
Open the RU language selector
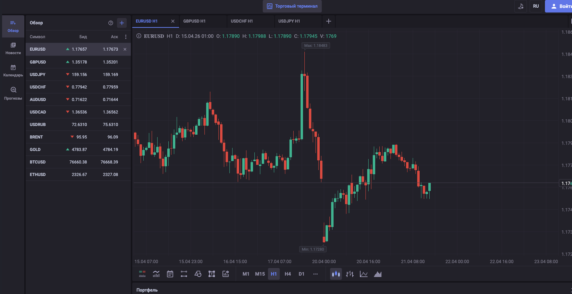[x=536, y=6]
